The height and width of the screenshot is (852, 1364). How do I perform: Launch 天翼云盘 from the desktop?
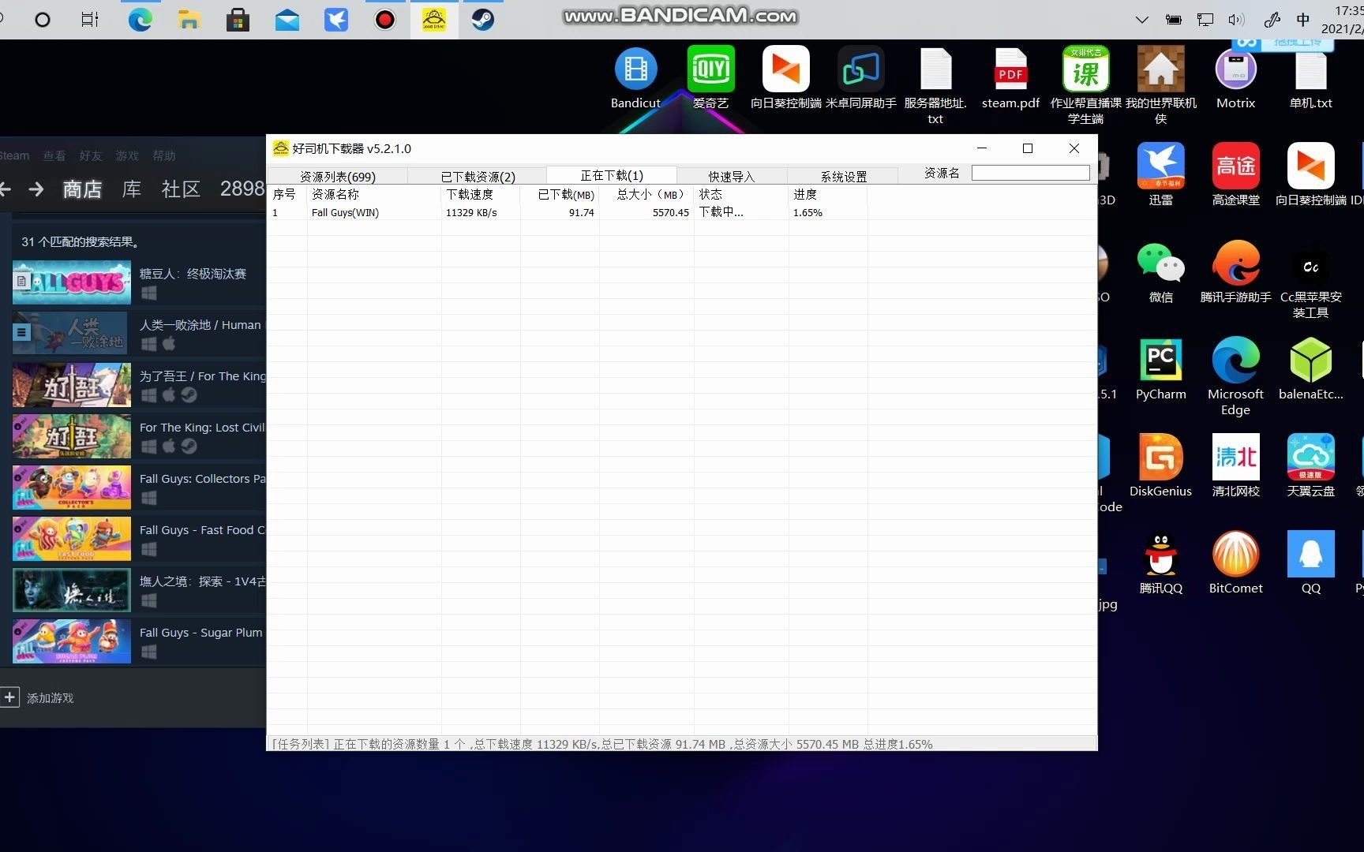coord(1310,465)
